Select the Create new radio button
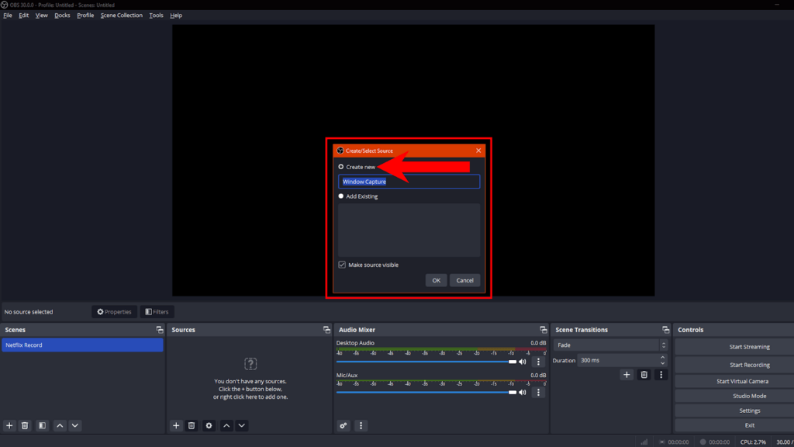Screen dimensions: 794x447 click(x=341, y=167)
